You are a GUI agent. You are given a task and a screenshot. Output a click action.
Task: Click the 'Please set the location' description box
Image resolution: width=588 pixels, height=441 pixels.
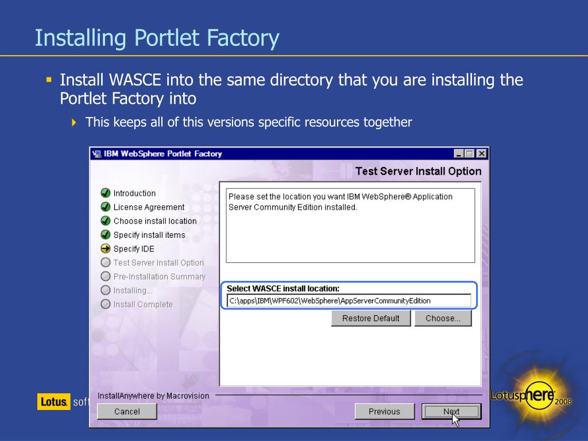point(350,225)
